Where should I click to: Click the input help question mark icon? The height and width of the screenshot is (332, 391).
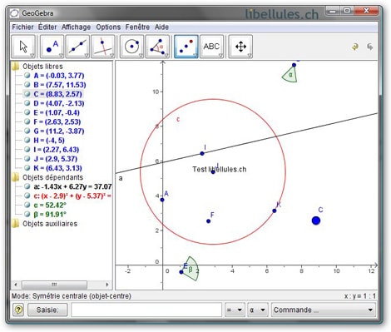point(18,310)
